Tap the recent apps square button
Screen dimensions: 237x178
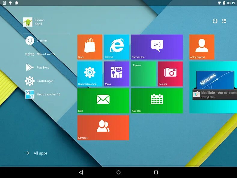[156, 172]
